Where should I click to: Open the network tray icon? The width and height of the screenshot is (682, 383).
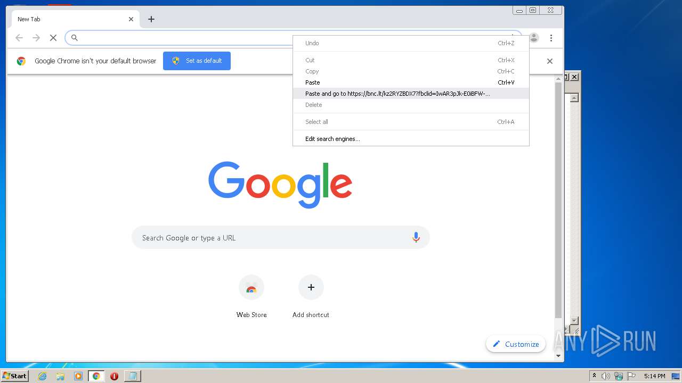tap(619, 376)
